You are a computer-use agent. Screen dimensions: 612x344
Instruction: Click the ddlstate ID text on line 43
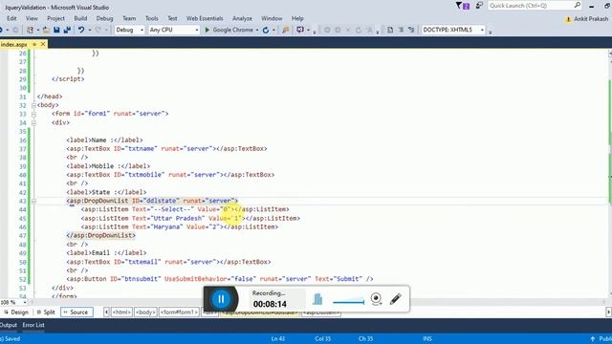pos(162,201)
